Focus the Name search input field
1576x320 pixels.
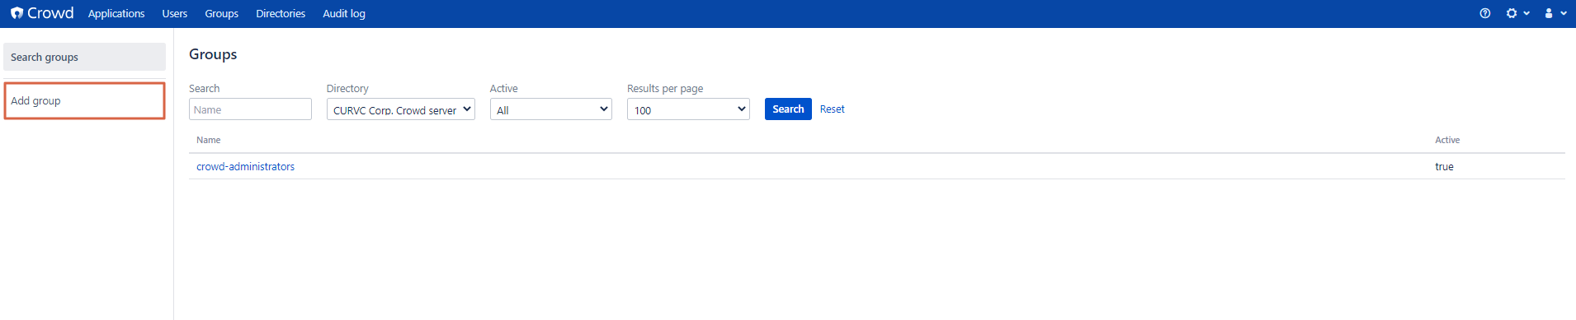[250, 109]
